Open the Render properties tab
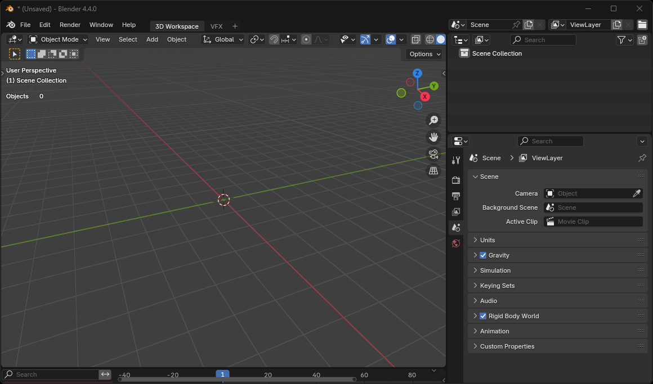 coord(456,180)
